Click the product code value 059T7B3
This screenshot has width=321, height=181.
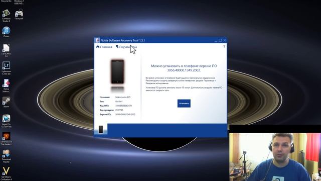click(119, 110)
